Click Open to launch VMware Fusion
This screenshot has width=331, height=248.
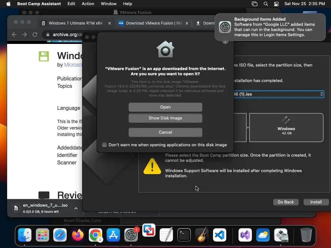pyautogui.click(x=165, y=107)
